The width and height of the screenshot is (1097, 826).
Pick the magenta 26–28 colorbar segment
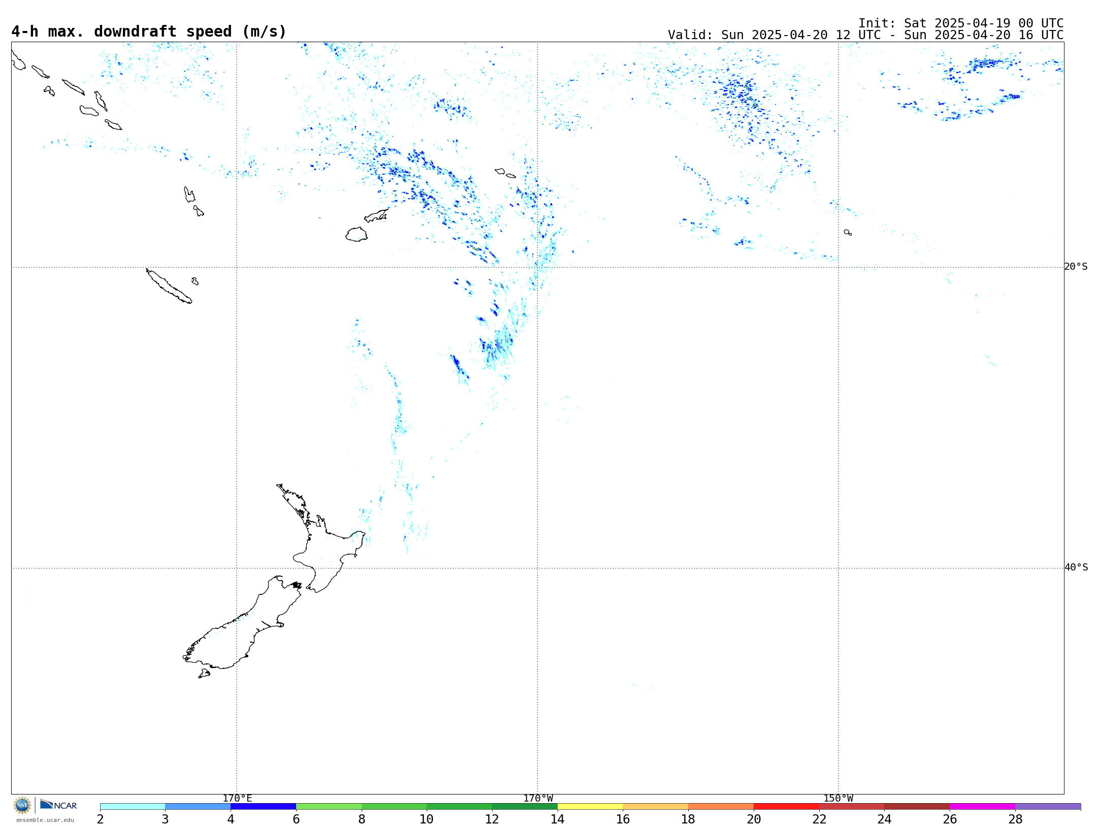pyautogui.click(x=983, y=807)
